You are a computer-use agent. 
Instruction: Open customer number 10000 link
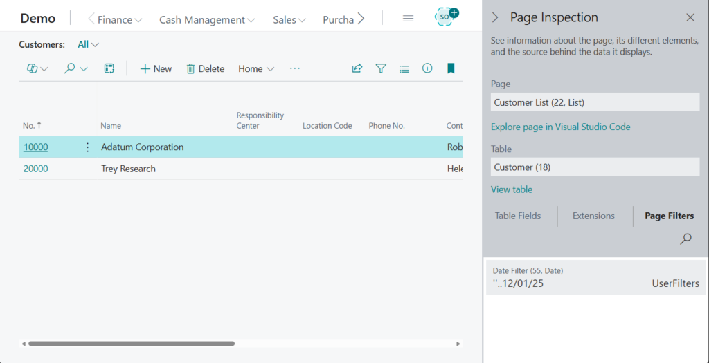(35, 147)
